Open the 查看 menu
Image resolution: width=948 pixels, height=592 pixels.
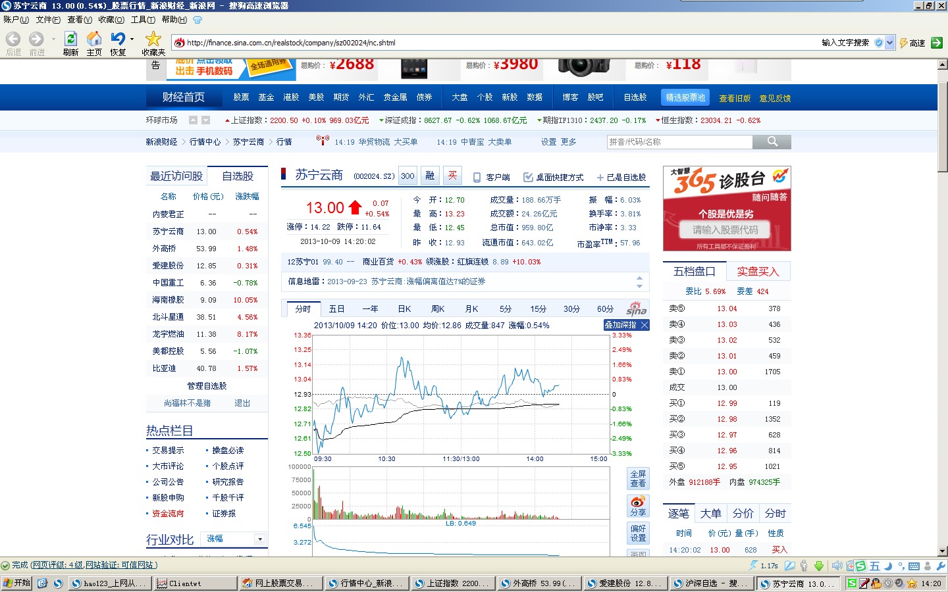click(x=80, y=20)
